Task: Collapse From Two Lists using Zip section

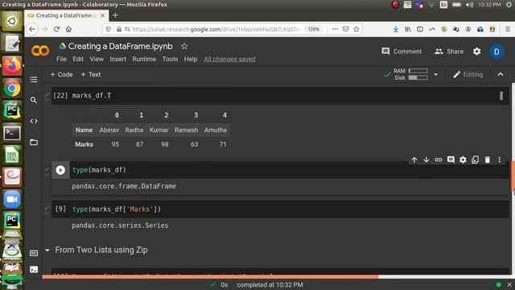Action: click(x=47, y=251)
